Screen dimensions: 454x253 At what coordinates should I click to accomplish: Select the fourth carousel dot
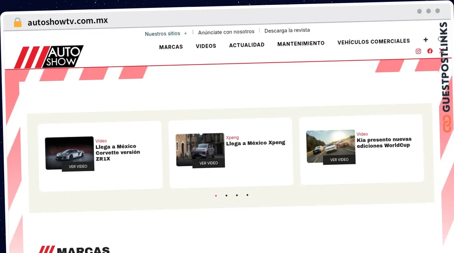[247, 195]
